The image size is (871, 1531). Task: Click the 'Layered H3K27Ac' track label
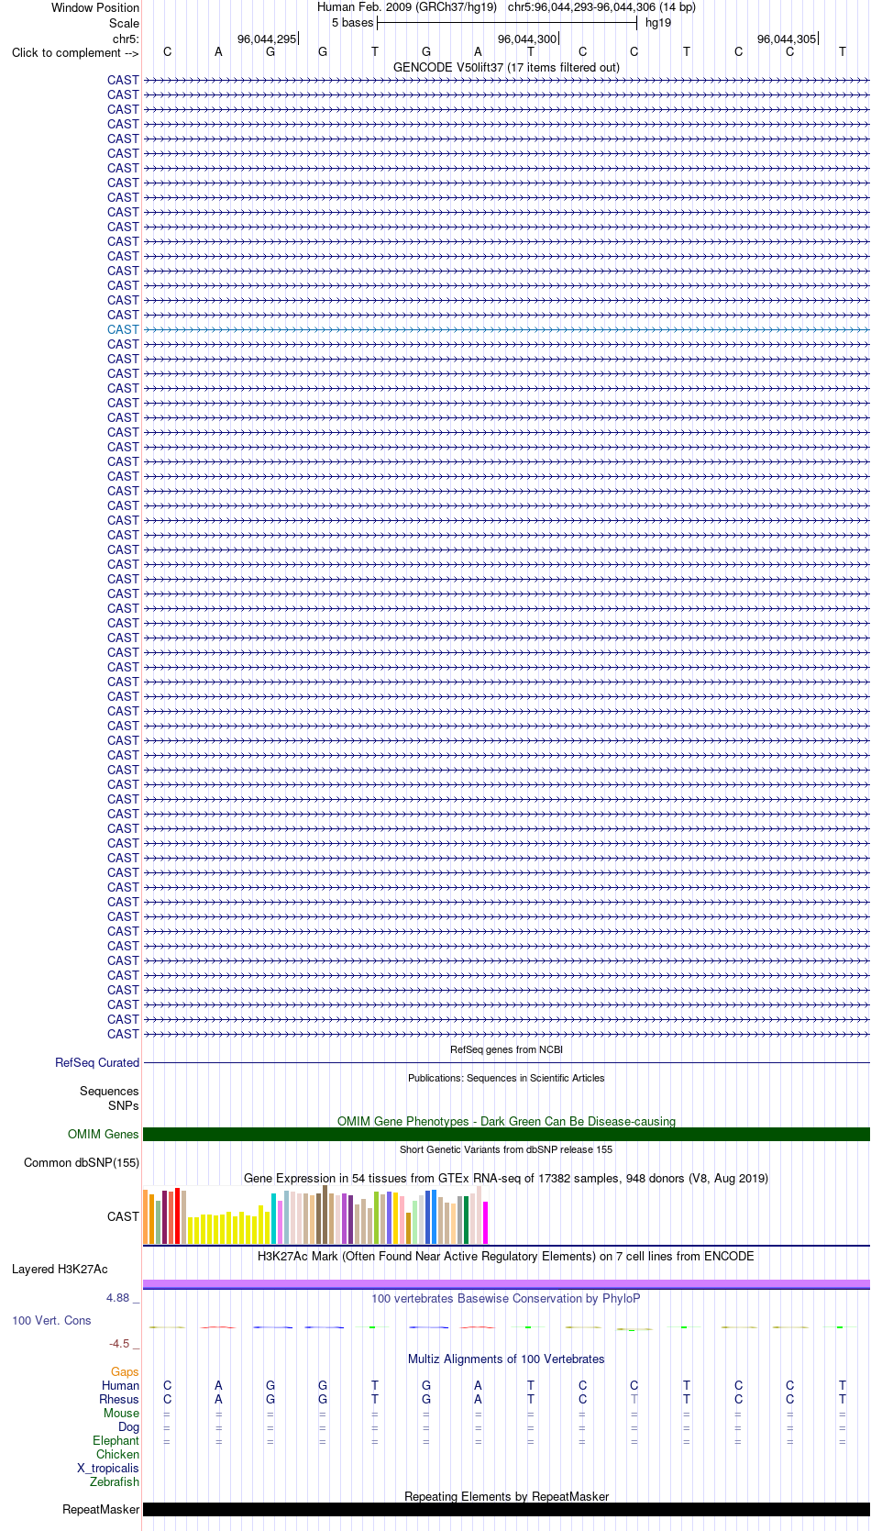(x=60, y=1270)
